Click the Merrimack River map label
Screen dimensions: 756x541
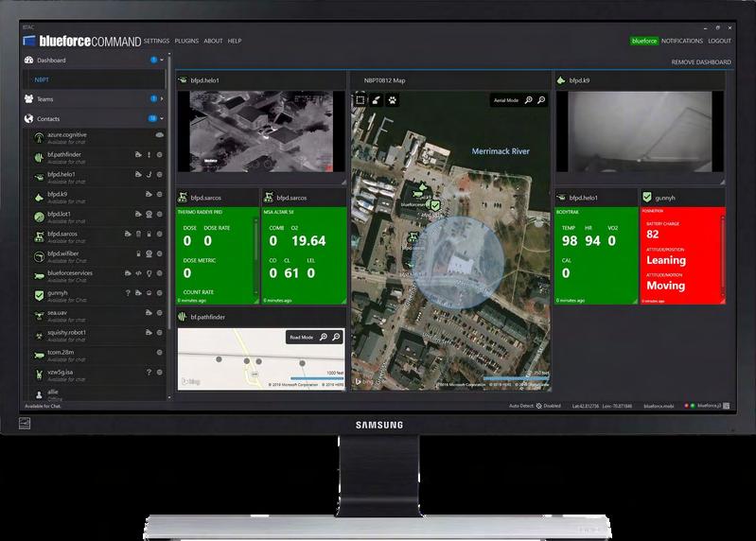coord(501,151)
